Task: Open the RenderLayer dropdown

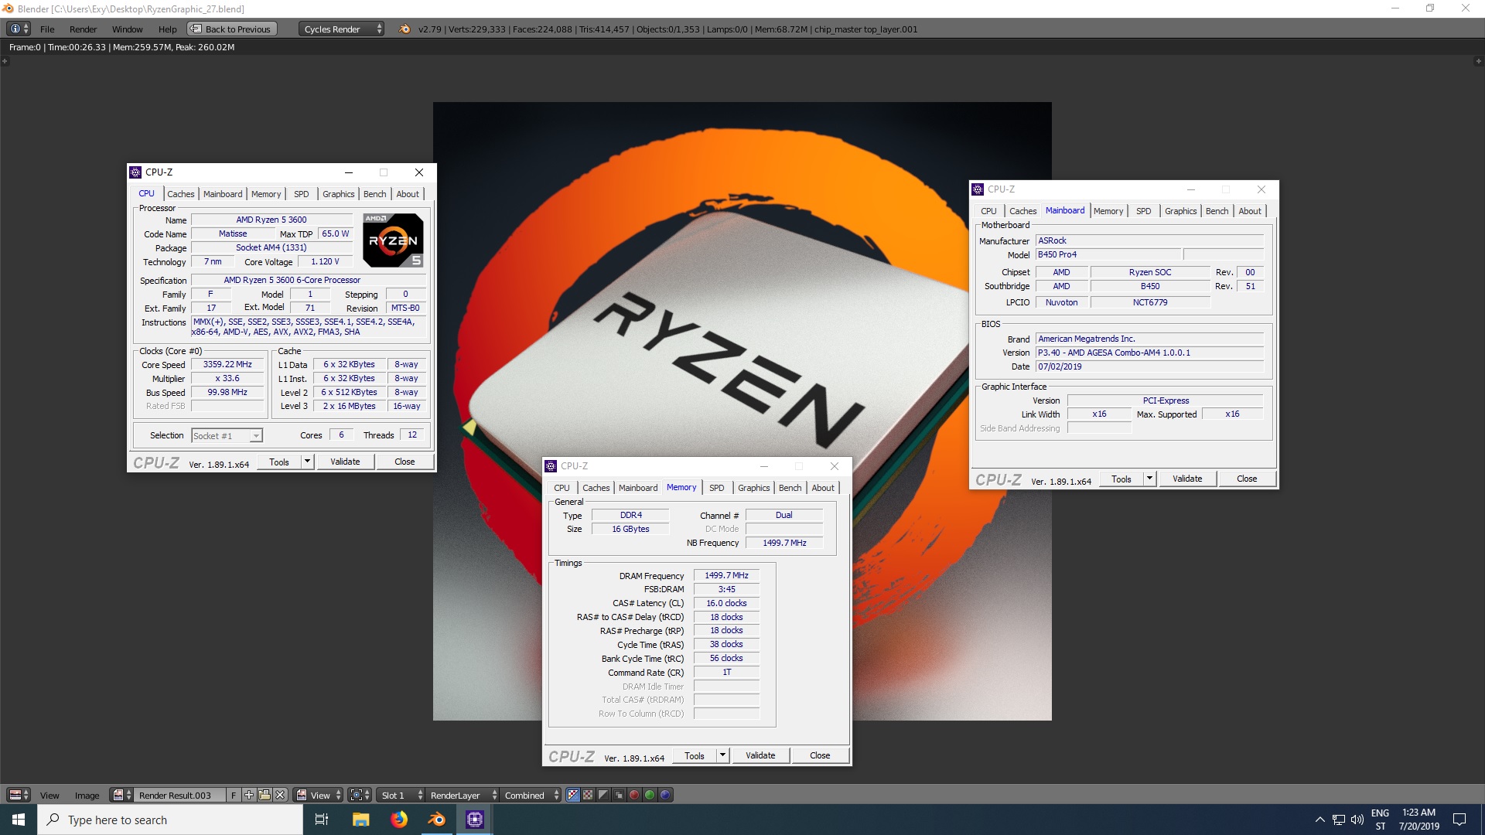Action: click(463, 795)
